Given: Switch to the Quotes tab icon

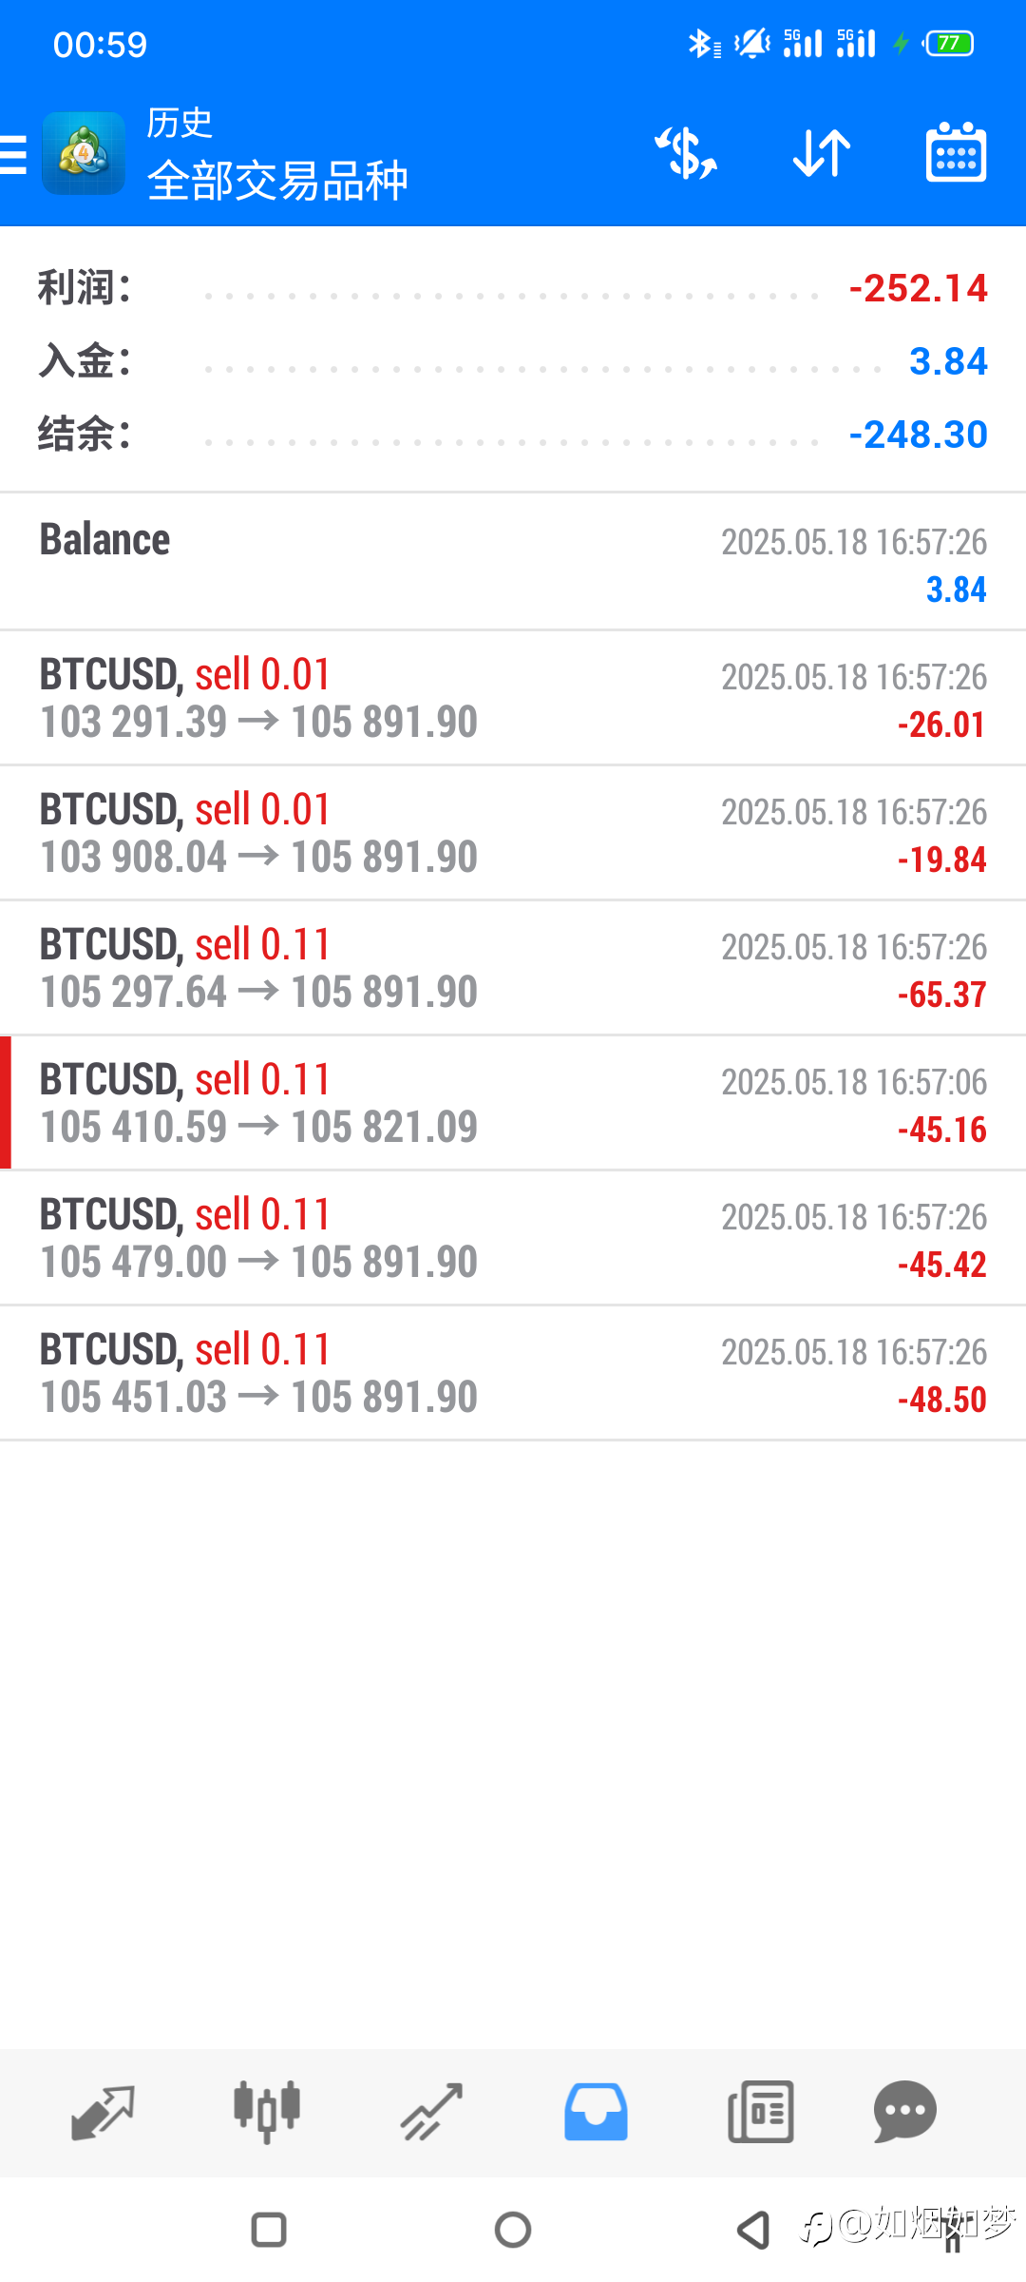Looking at the screenshot, I should tap(103, 2113).
